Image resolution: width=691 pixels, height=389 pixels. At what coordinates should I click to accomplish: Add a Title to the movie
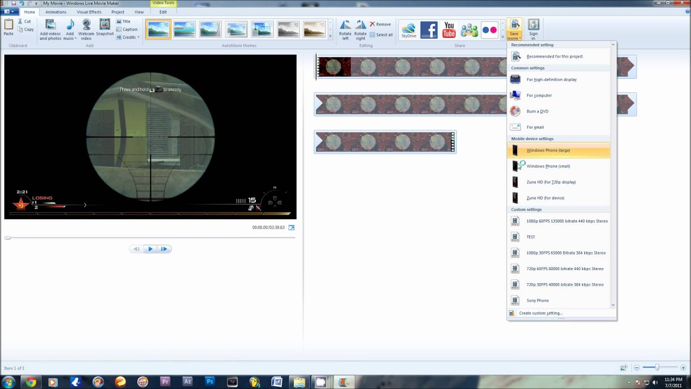(124, 22)
